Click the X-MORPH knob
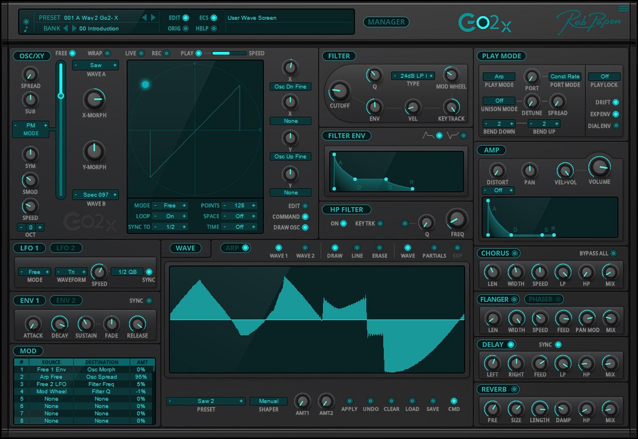The image size is (638, 439). (94, 99)
